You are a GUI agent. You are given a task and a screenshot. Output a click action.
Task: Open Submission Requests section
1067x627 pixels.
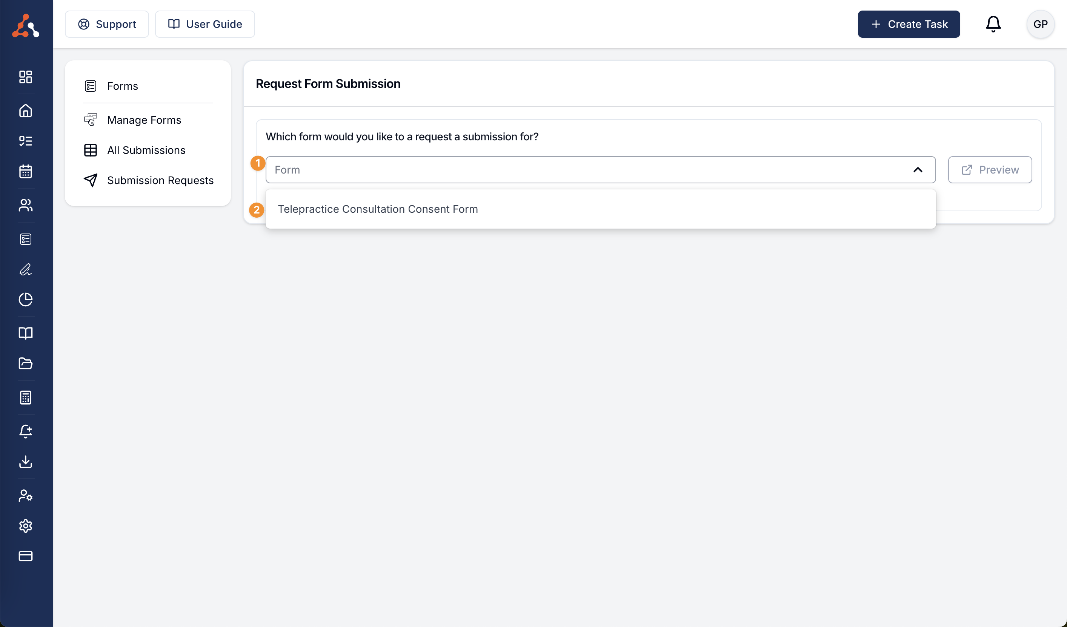point(160,180)
